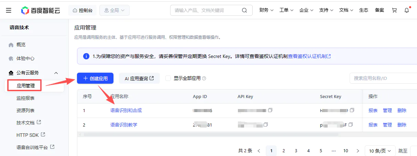The height and width of the screenshot is (156, 417).
Task: Click the help icon beside 显示全部应用
Action: coord(204,79)
